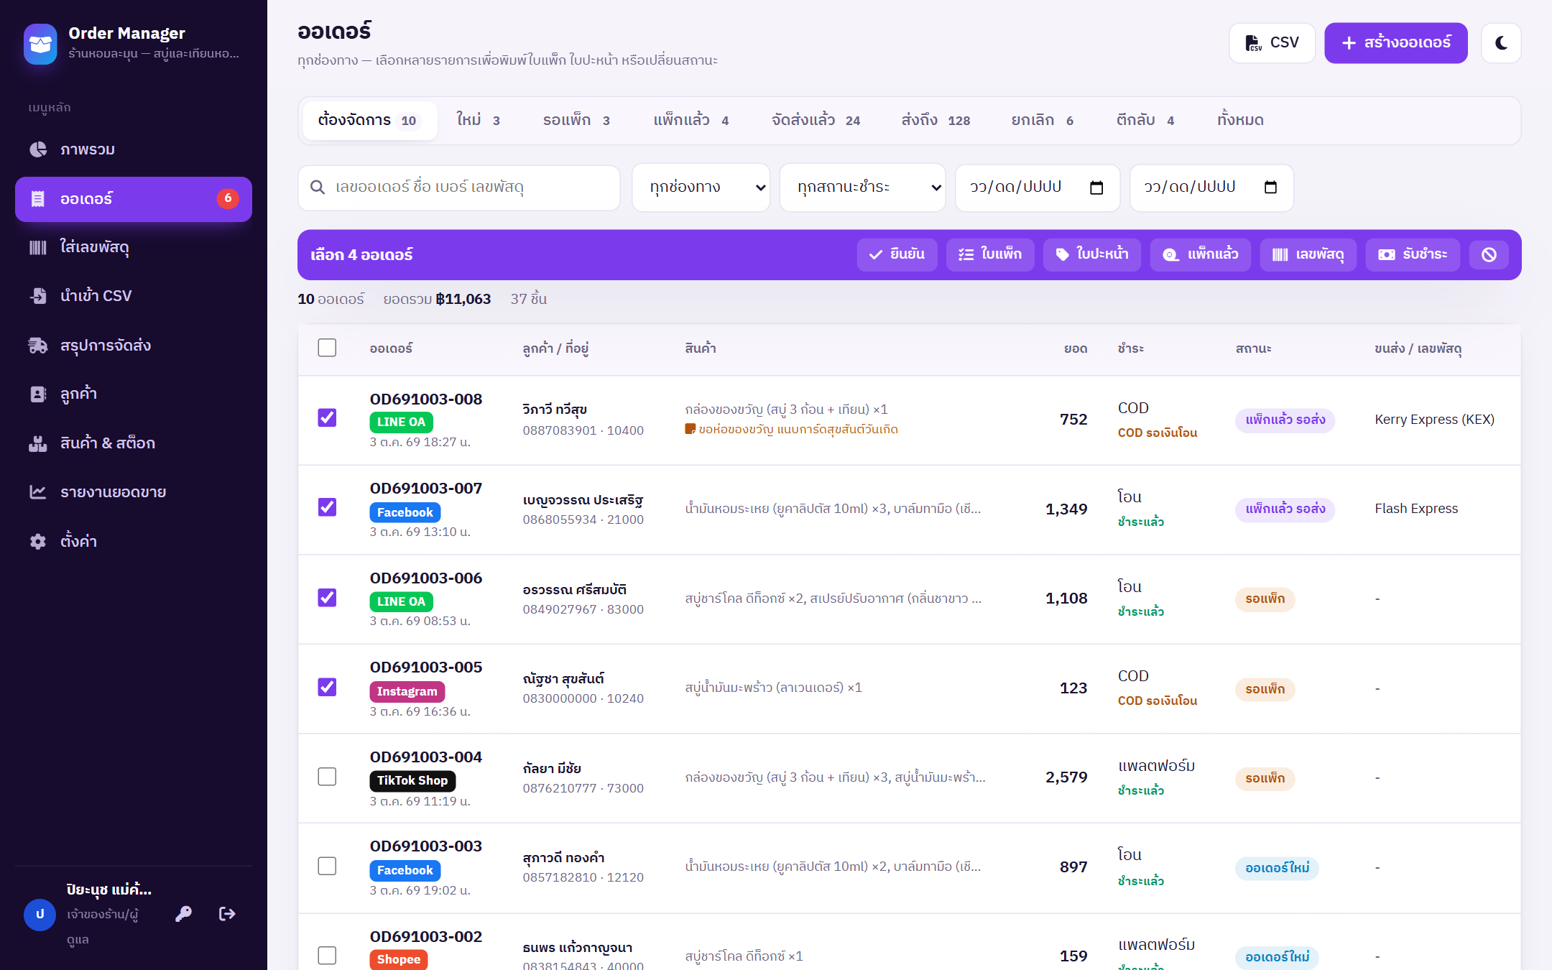Viewport: 1552px width, 970px height.
Task: Open ภาพรวม dashboard from sidebar
Action: point(134,149)
